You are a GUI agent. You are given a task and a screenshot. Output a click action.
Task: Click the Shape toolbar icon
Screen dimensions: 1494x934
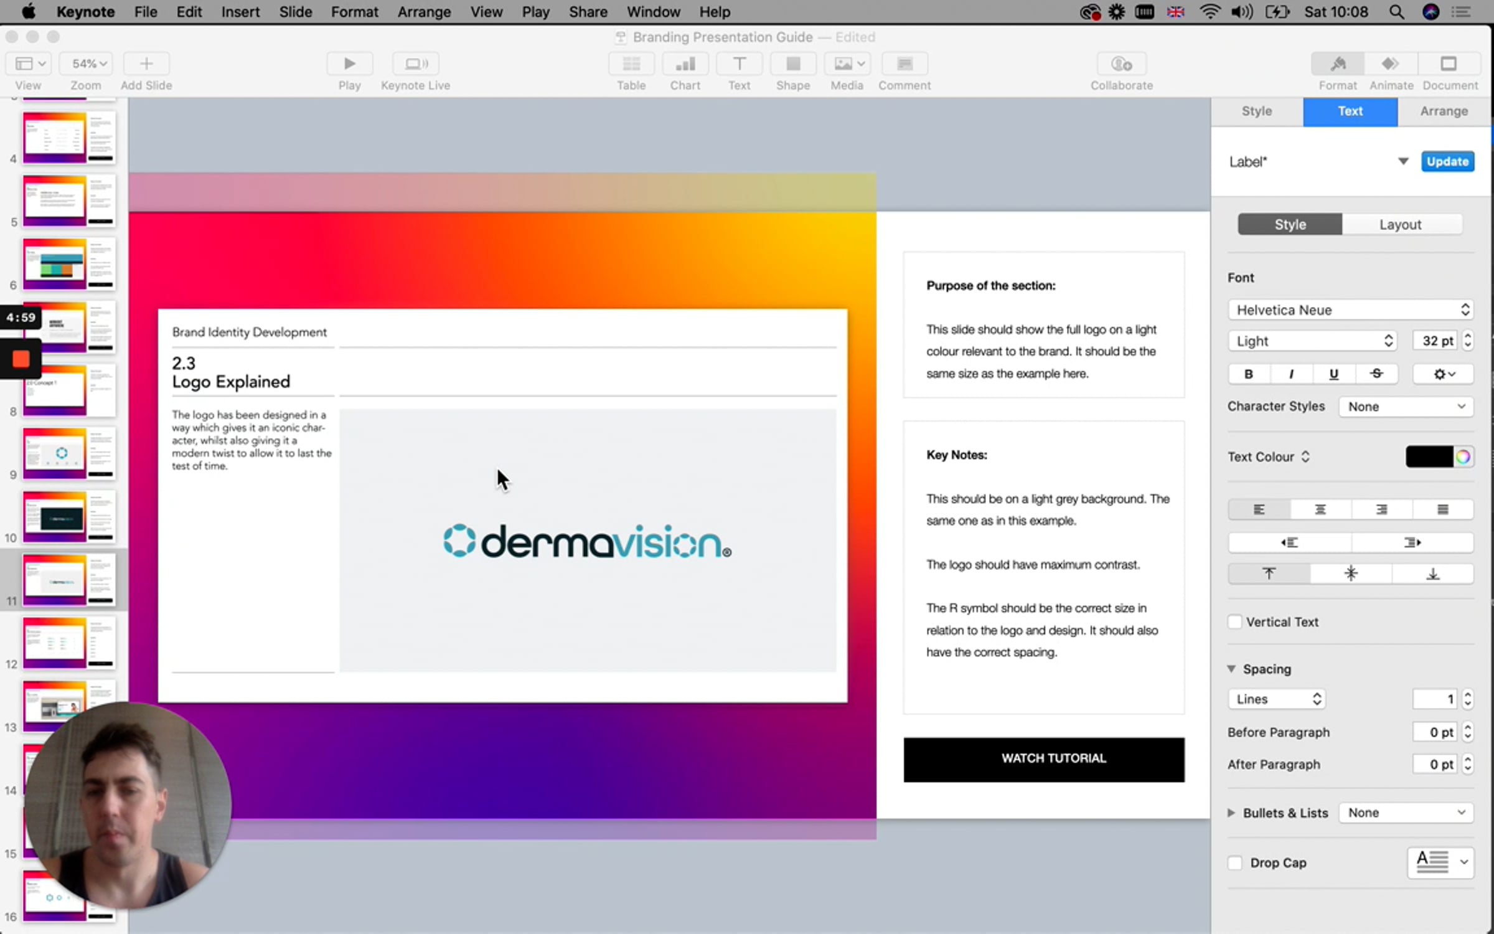point(792,64)
